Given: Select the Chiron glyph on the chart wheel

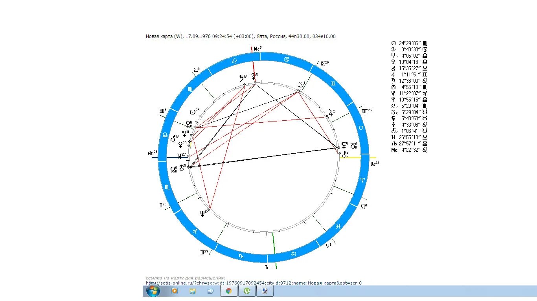Looking at the screenshot, I should tap(345, 155).
